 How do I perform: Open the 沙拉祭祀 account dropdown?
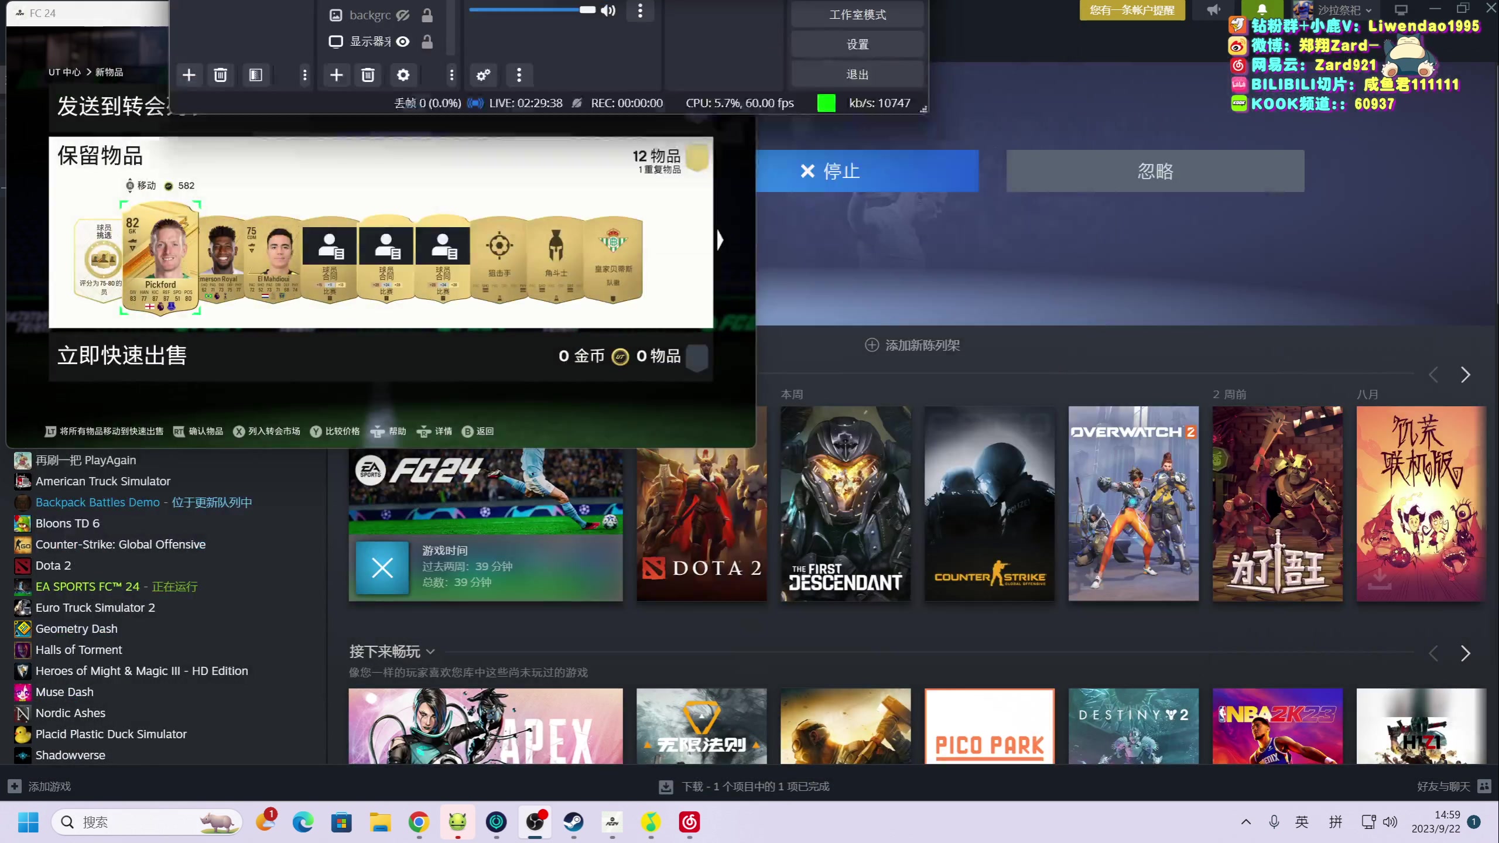1343,10
